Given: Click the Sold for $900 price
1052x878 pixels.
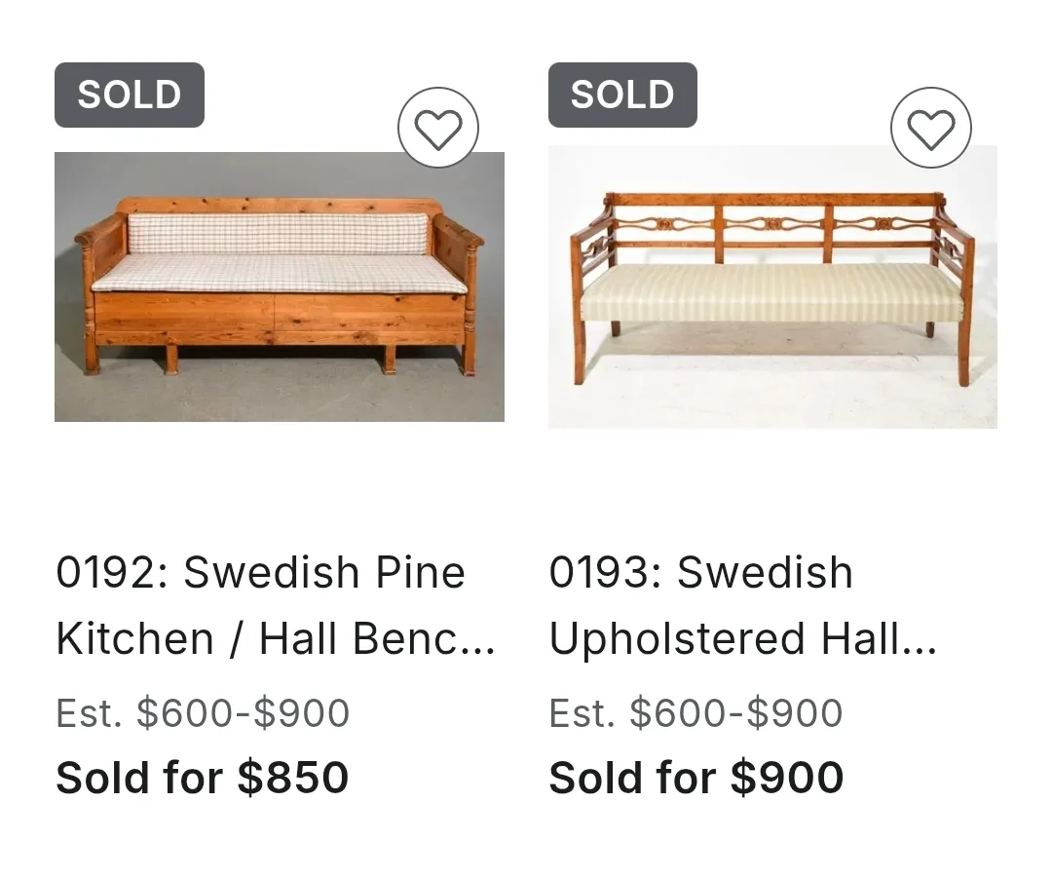Looking at the screenshot, I should tap(695, 778).
